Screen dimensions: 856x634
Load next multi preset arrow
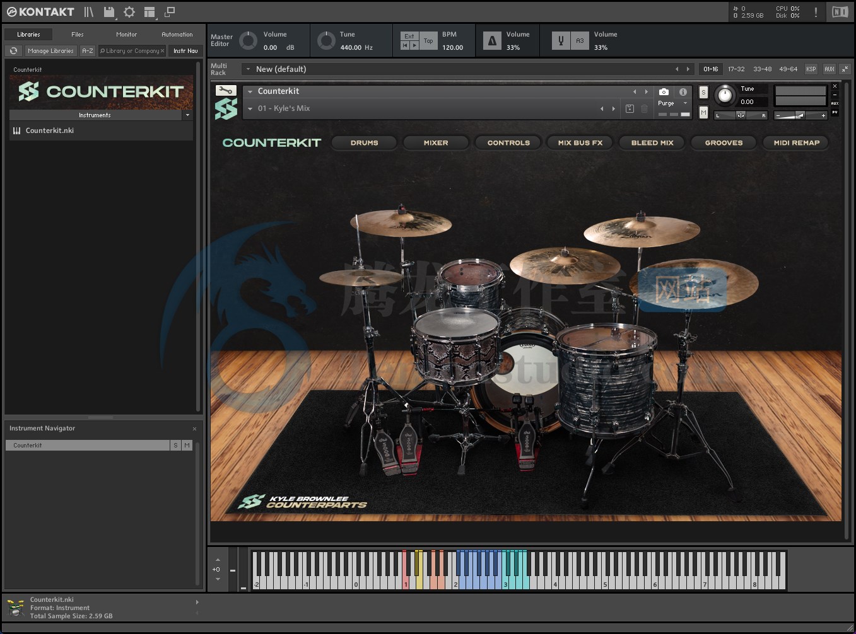(x=688, y=69)
